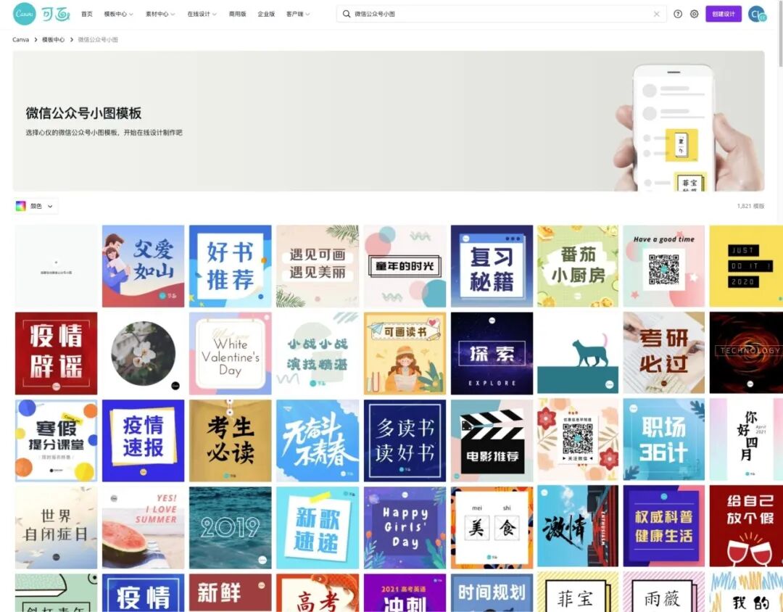Open the 美食 pinyin template

coord(492,528)
